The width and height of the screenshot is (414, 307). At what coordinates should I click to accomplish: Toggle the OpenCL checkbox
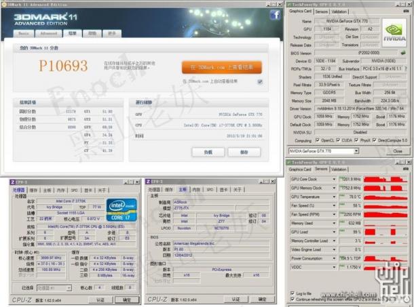tap(318, 140)
